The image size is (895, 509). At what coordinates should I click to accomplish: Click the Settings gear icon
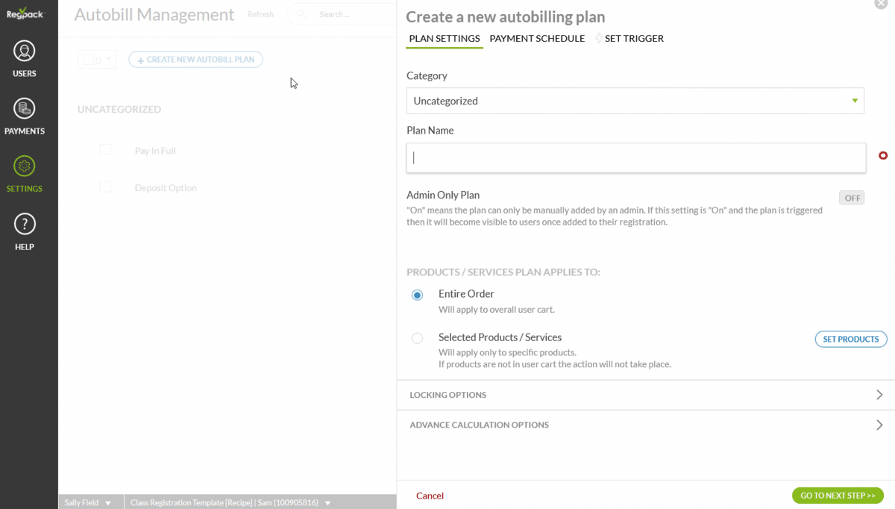coord(25,166)
